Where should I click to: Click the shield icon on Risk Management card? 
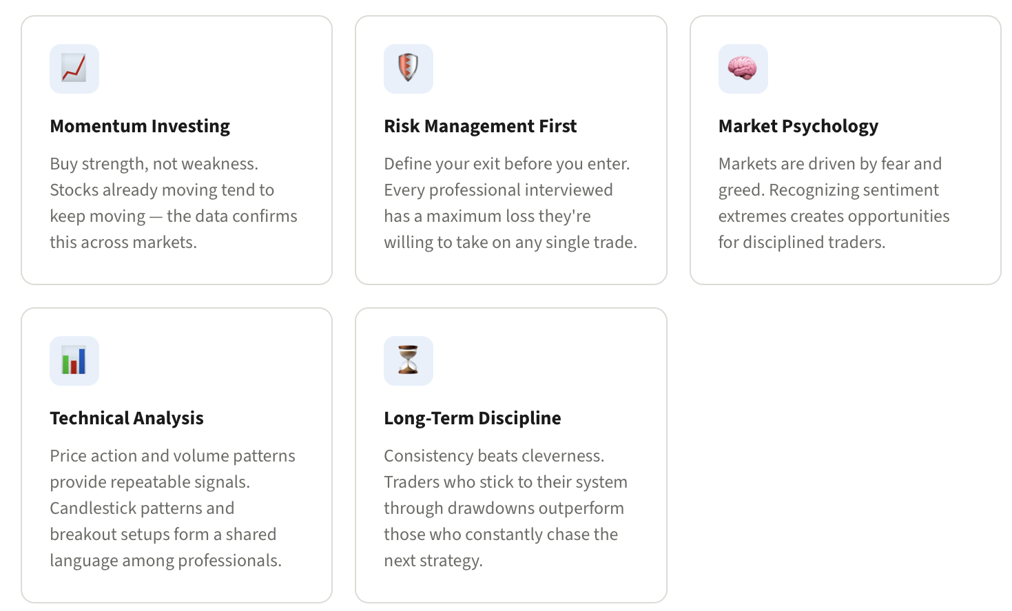[409, 69]
